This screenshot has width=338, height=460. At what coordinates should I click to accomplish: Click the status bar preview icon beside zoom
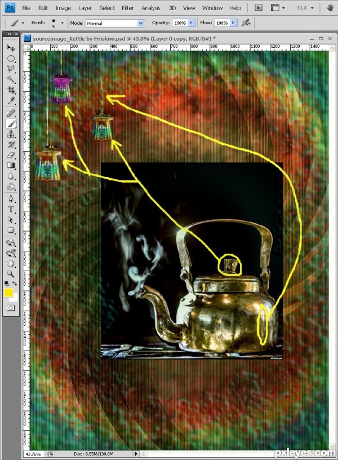[51, 454]
